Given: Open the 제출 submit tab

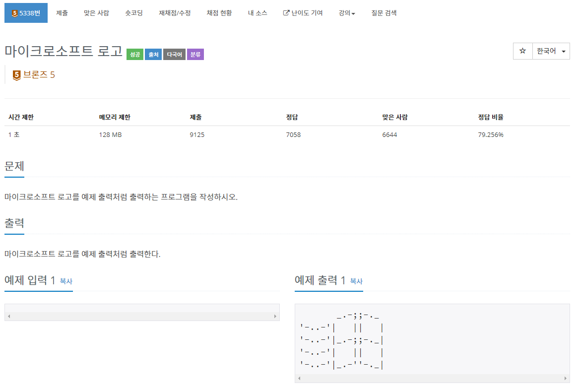Looking at the screenshot, I should click(x=62, y=13).
